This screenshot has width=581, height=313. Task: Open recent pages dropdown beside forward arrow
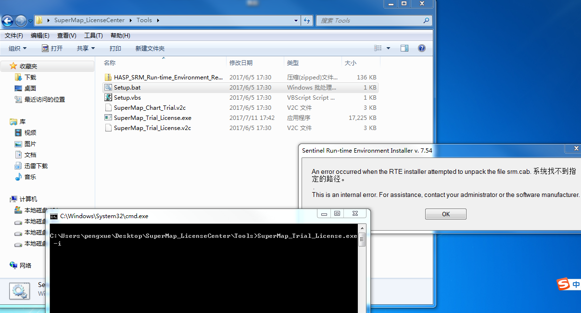[x=30, y=21]
